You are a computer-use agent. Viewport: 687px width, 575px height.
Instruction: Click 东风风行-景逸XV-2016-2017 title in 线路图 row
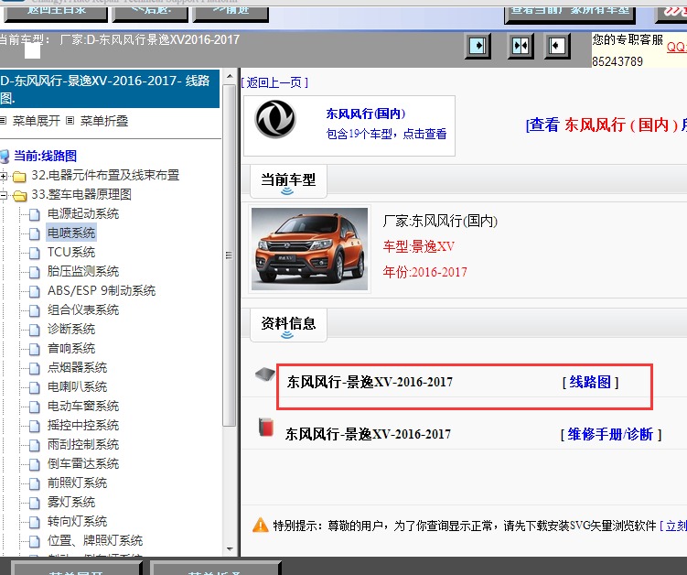coord(370,382)
